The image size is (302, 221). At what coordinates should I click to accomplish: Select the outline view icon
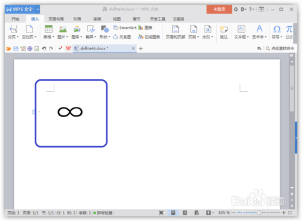tap(185, 213)
